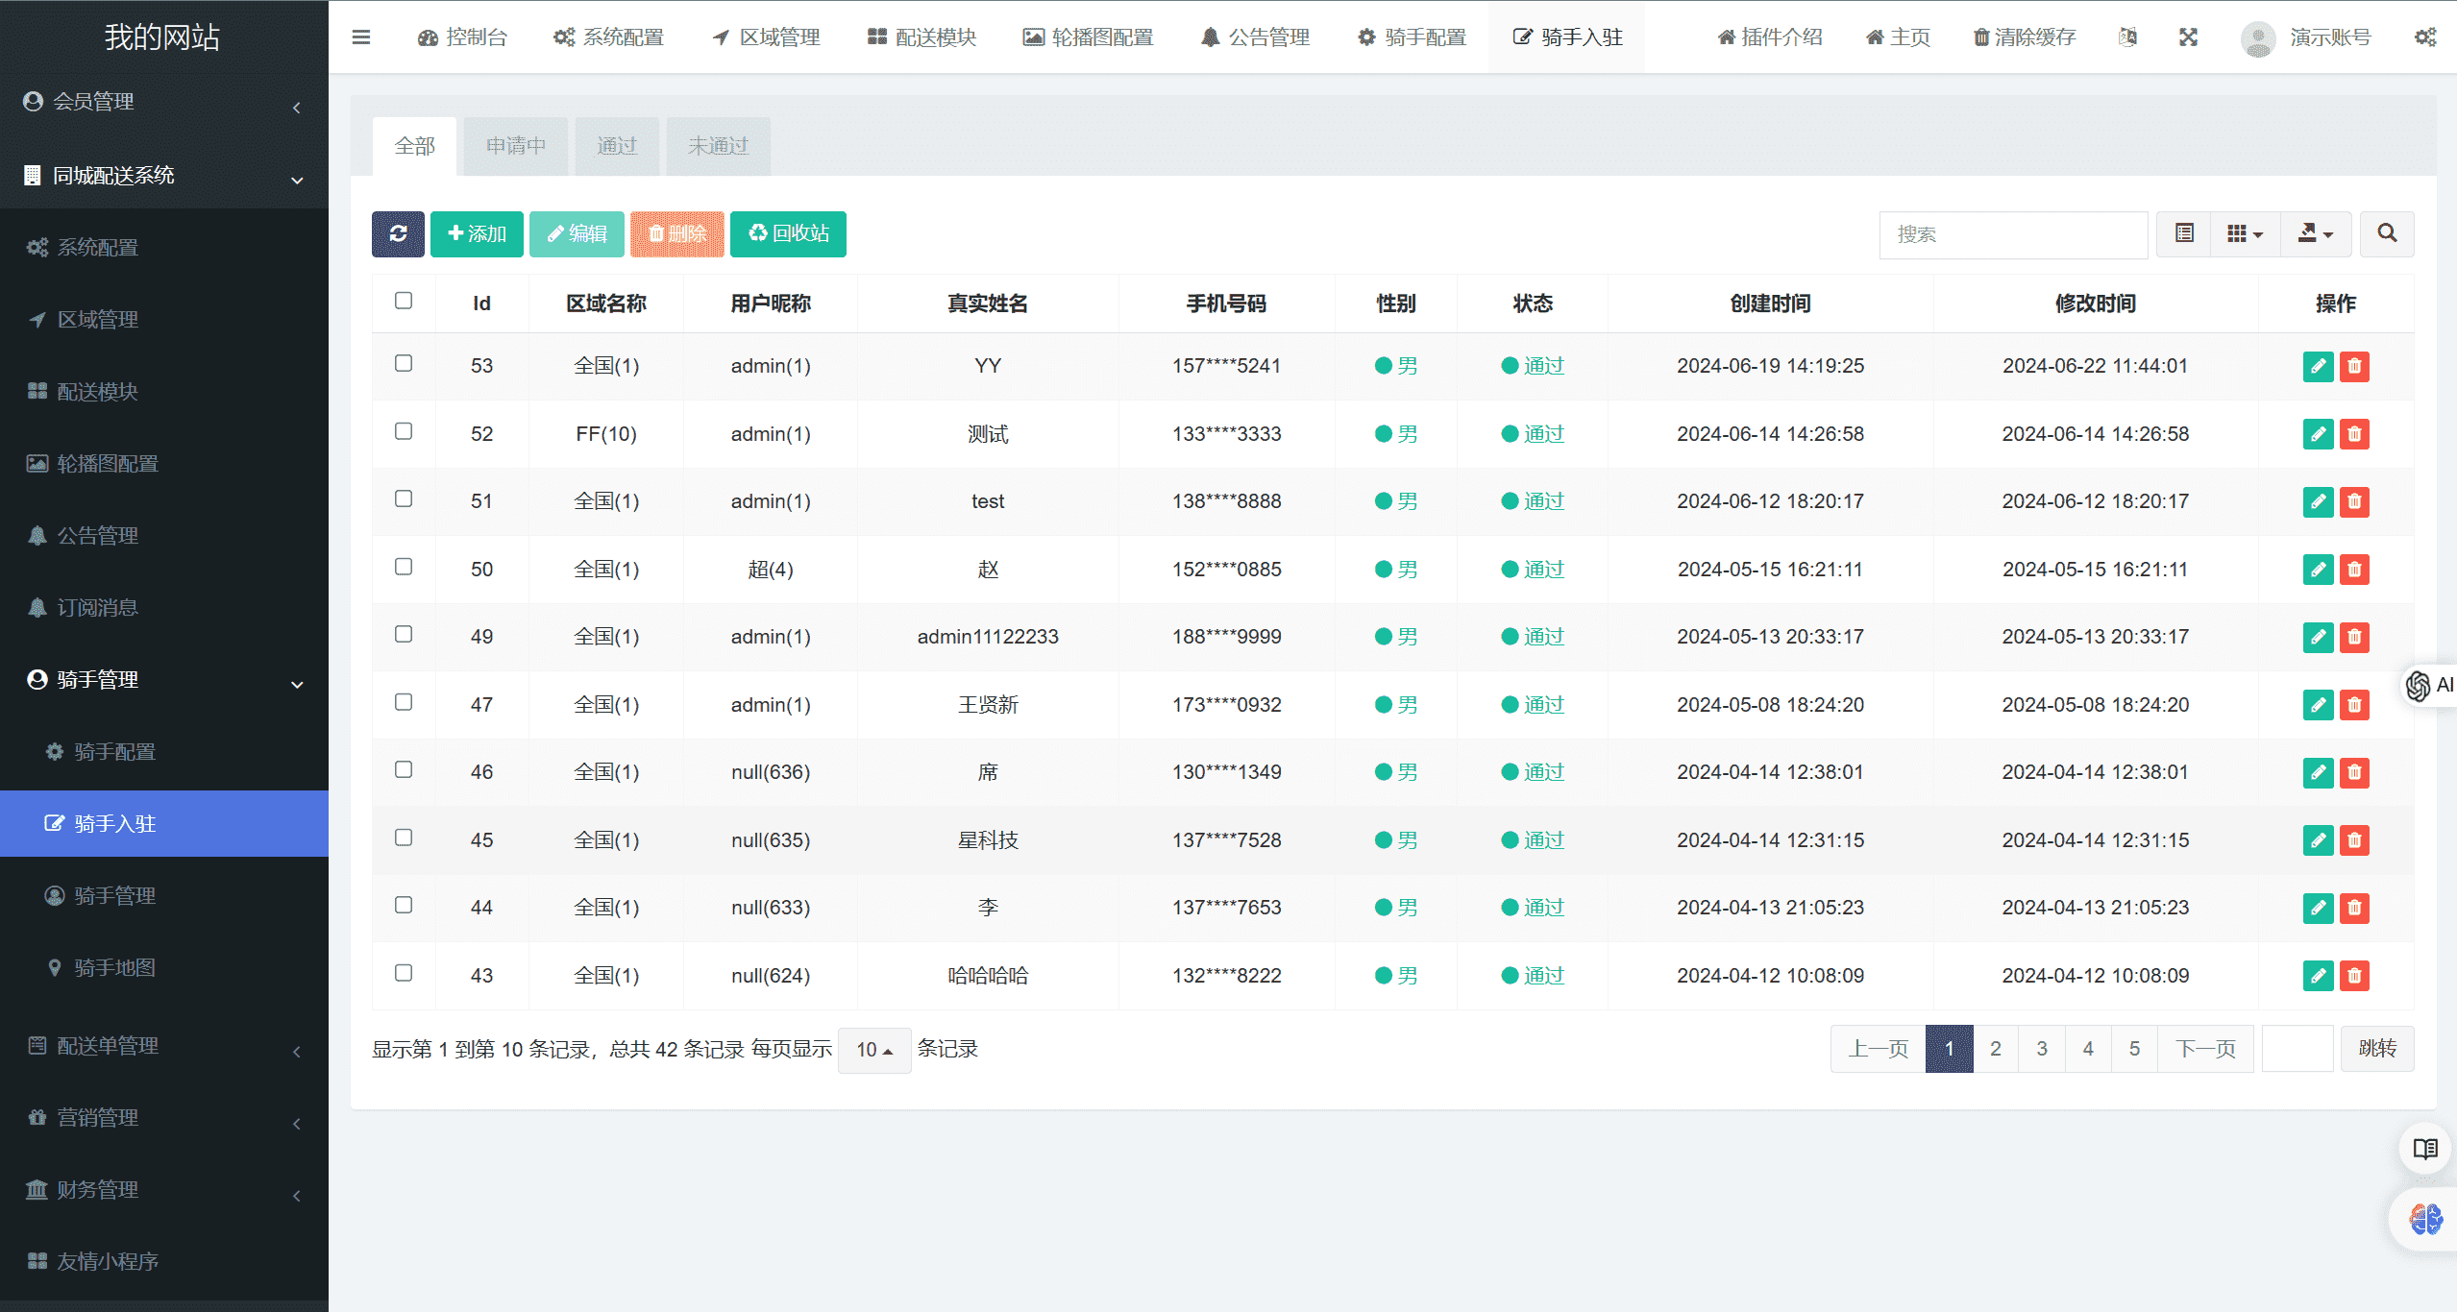
Task: Check the checkbox for row 50
Action: coord(404,567)
